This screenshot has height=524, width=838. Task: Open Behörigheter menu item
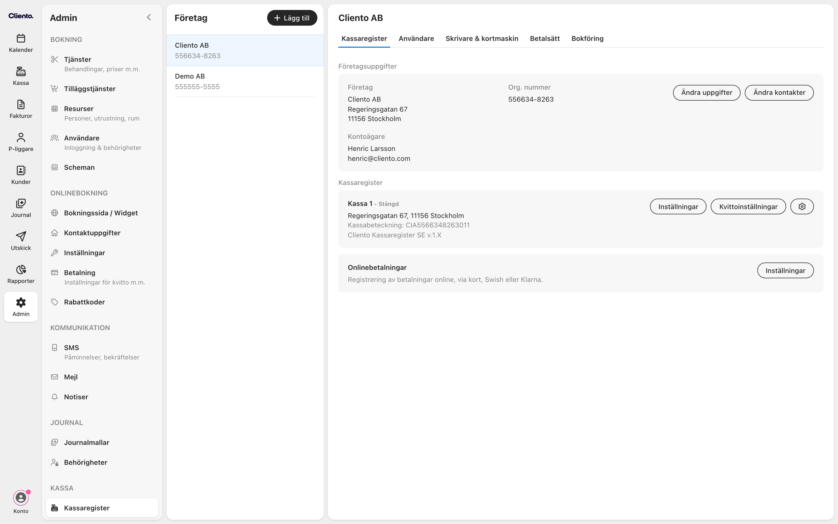(102, 462)
